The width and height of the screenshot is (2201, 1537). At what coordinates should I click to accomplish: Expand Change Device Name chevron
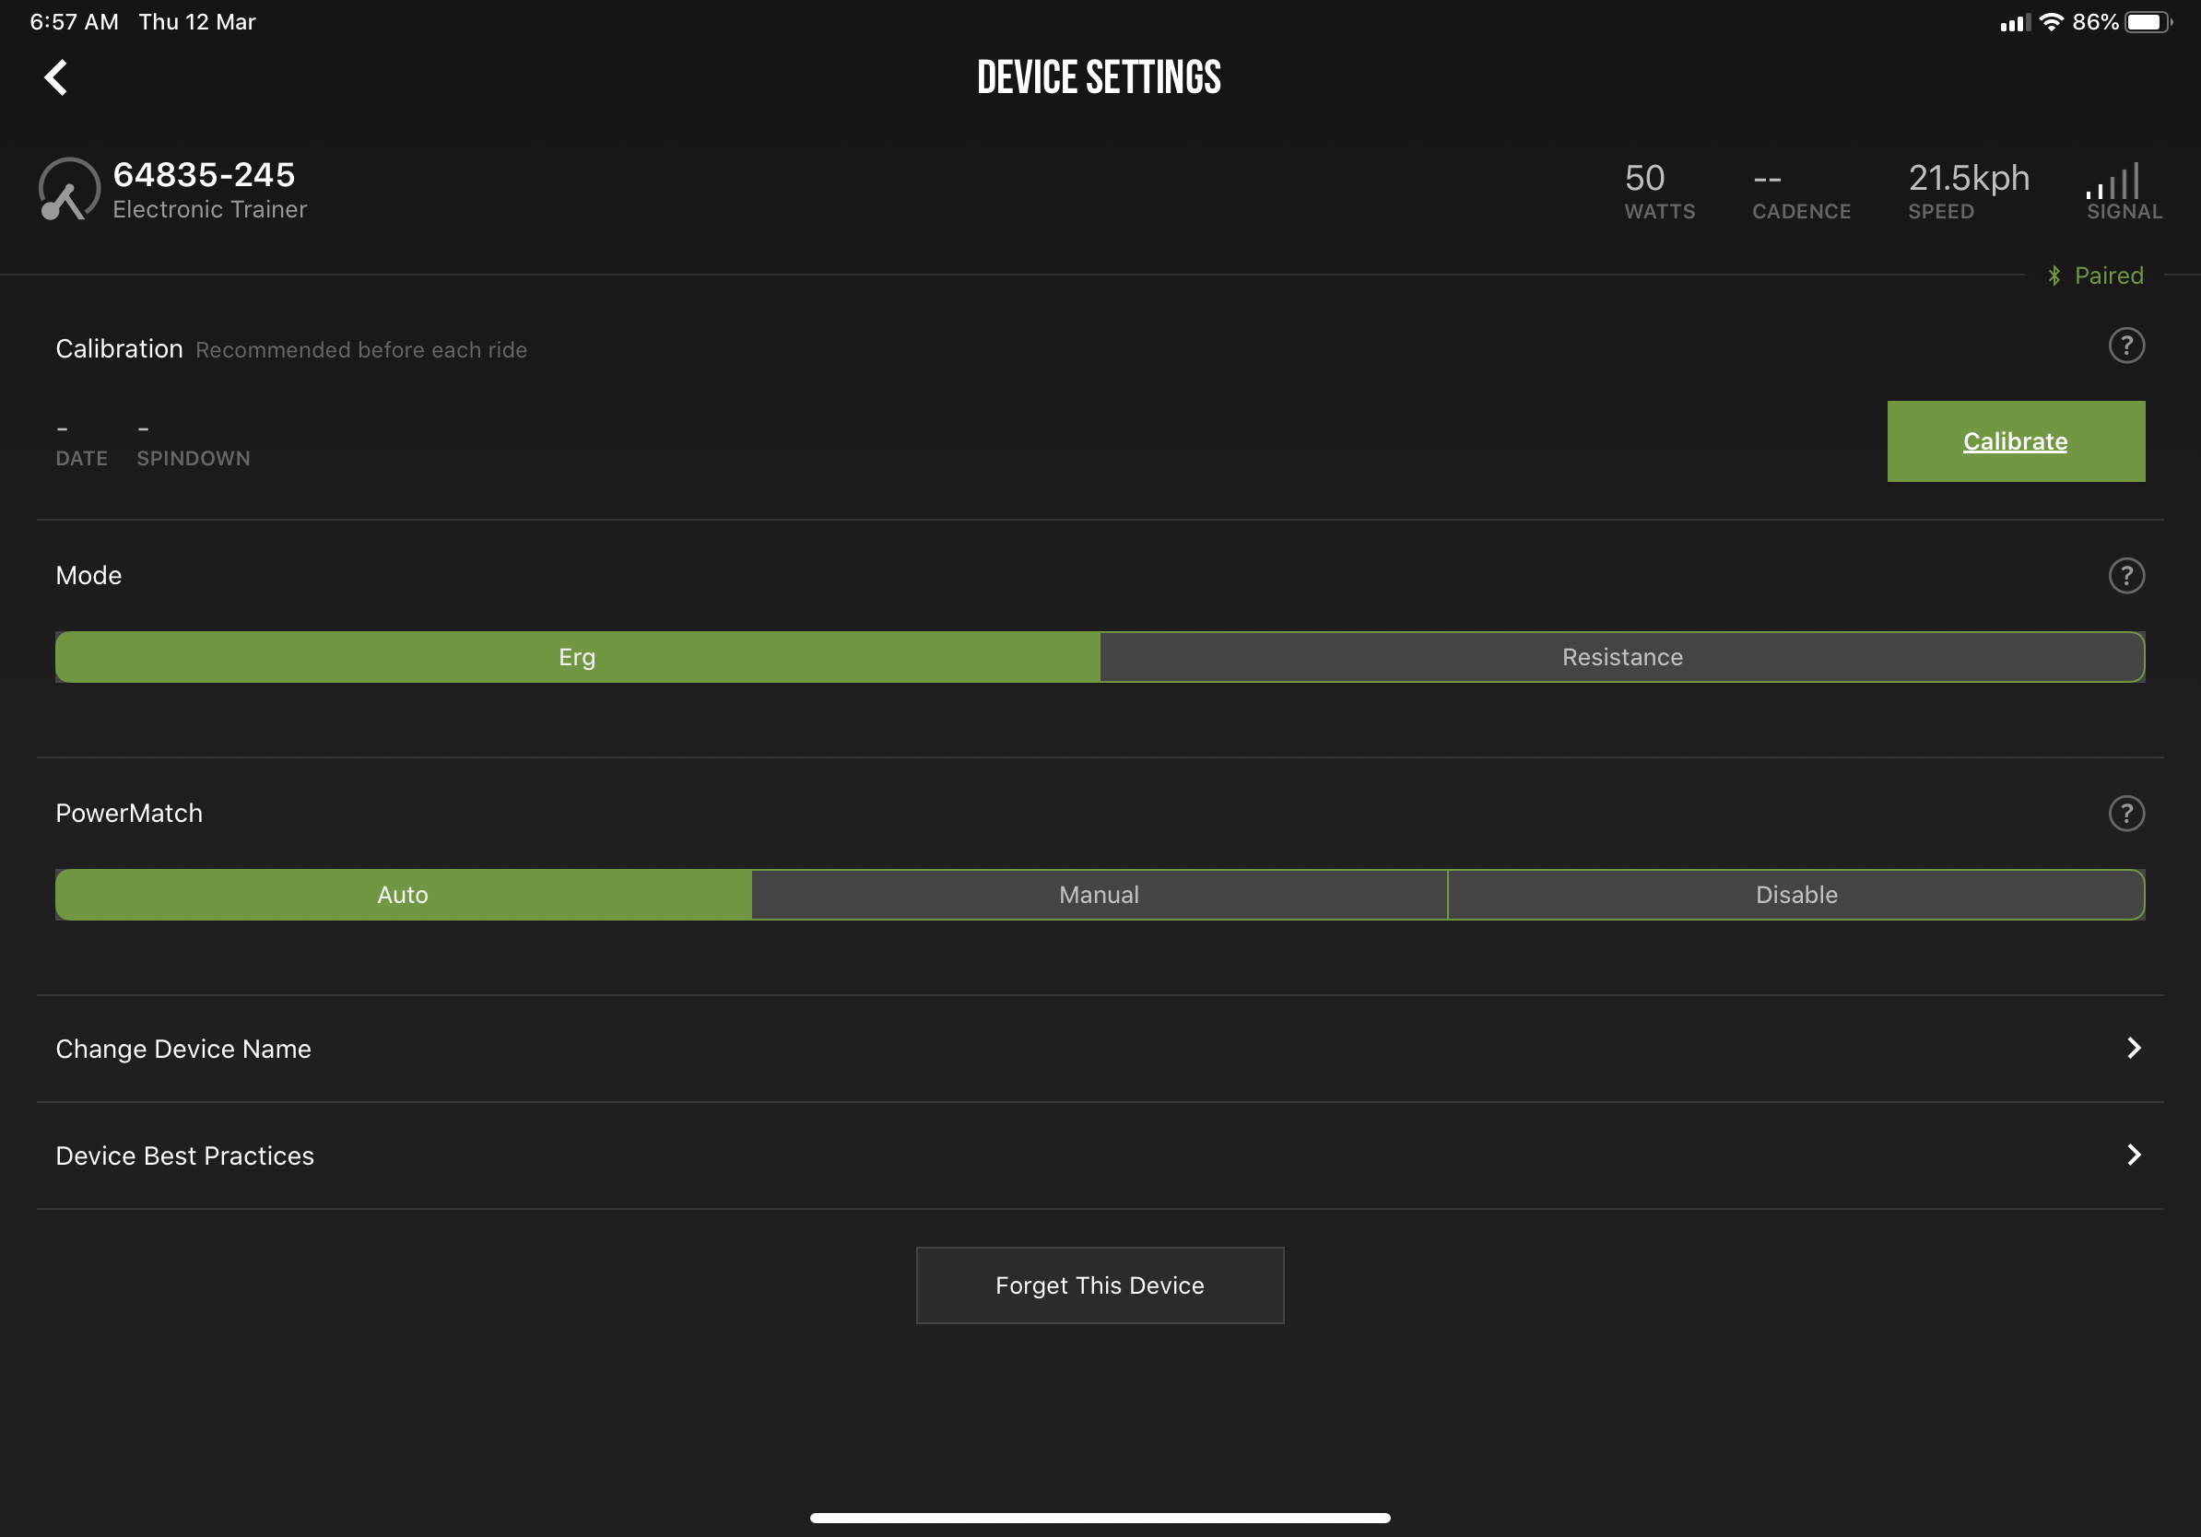[x=2133, y=1049]
